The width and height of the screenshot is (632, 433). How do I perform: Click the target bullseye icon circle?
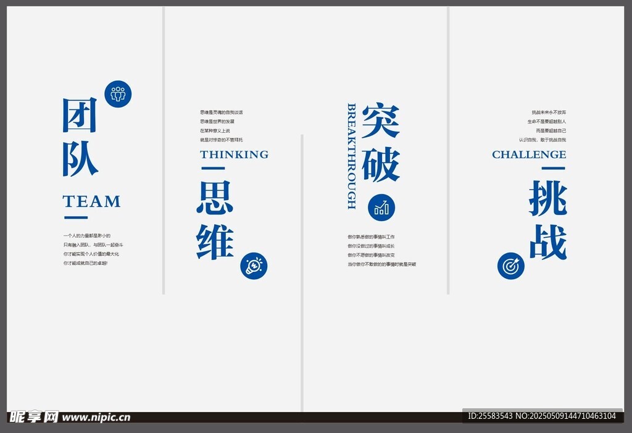(511, 266)
